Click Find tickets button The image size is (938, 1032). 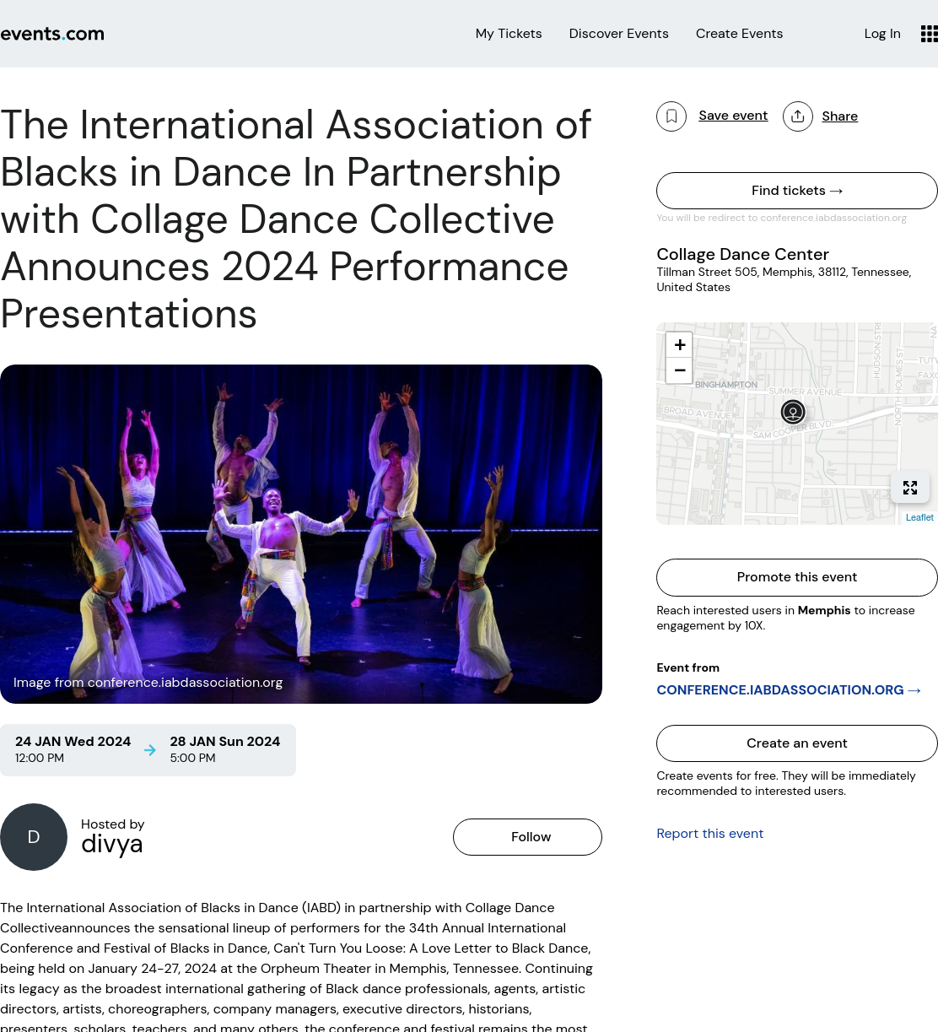(797, 191)
